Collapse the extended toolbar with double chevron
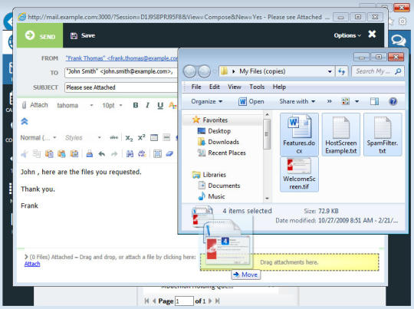414x309 pixels. (25, 121)
